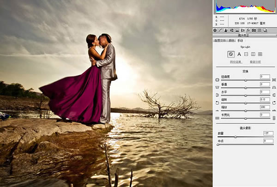This screenshot has height=187, width=277.
Task: Open the HSL / Grayscale panel icon
Action: tap(232, 30)
